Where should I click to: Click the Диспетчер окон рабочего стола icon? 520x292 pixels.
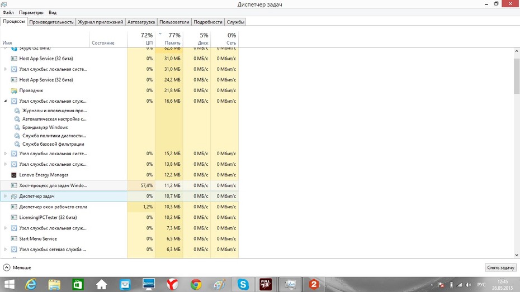(x=14, y=207)
